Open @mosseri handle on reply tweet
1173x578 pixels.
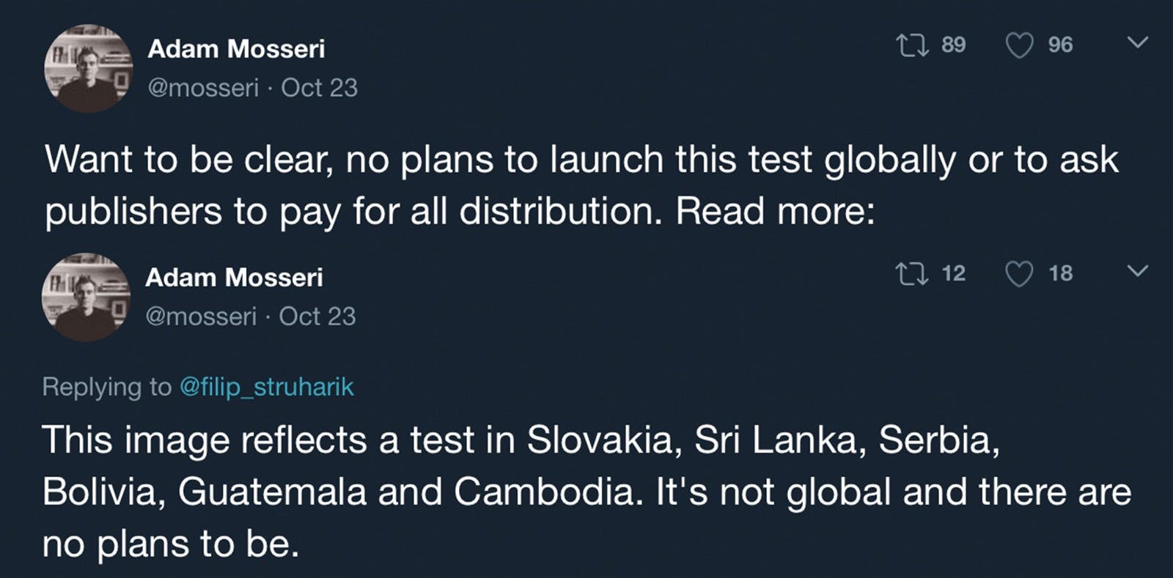[x=201, y=316]
